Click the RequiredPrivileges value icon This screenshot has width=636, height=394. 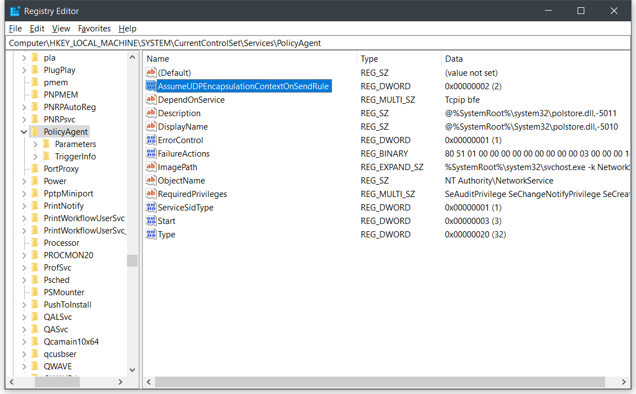[x=151, y=194]
